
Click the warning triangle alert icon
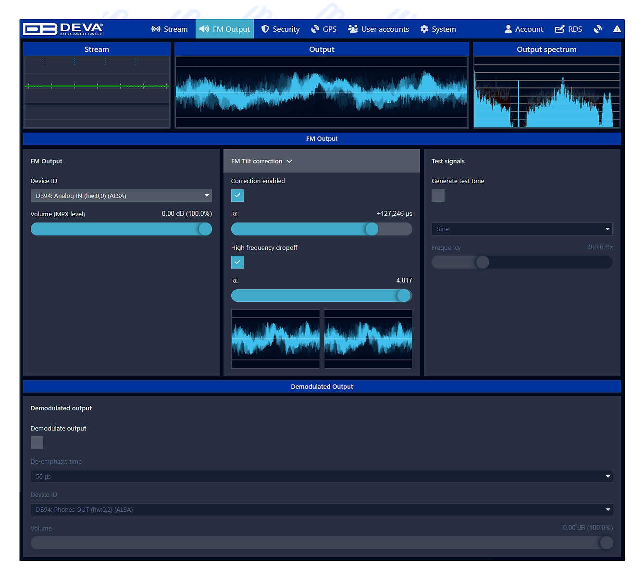click(617, 29)
